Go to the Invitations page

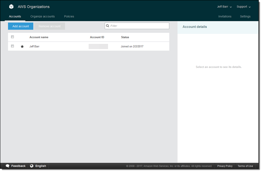(225, 16)
